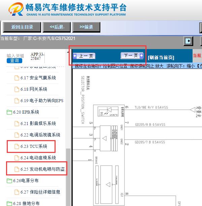The height and width of the screenshot is (206, 202).
Task: Expand the 6.20 EPB系统 folder
Action: (x=26, y=112)
